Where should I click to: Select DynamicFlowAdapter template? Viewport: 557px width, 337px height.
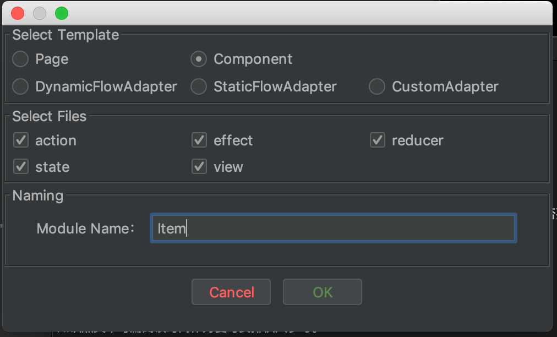point(20,86)
